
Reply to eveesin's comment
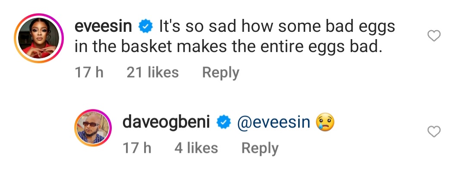[220, 72]
